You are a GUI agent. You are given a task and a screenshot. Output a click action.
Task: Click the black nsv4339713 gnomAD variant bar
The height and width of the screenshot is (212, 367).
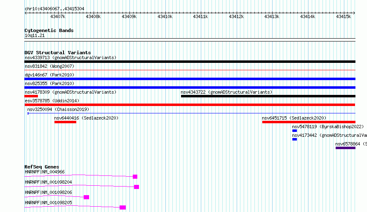[190, 62]
